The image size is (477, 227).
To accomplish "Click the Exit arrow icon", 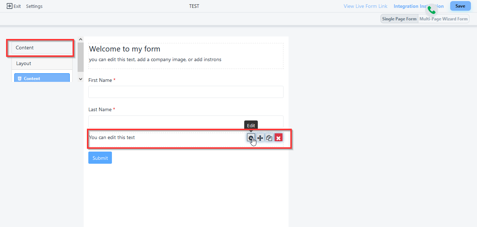I will 10,6.
